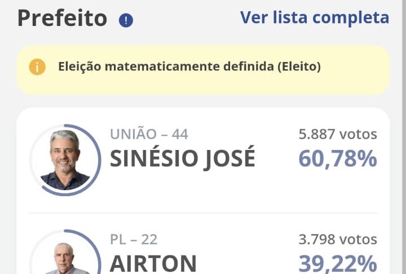Click the yellow info icon in the banner

click(37, 67)
